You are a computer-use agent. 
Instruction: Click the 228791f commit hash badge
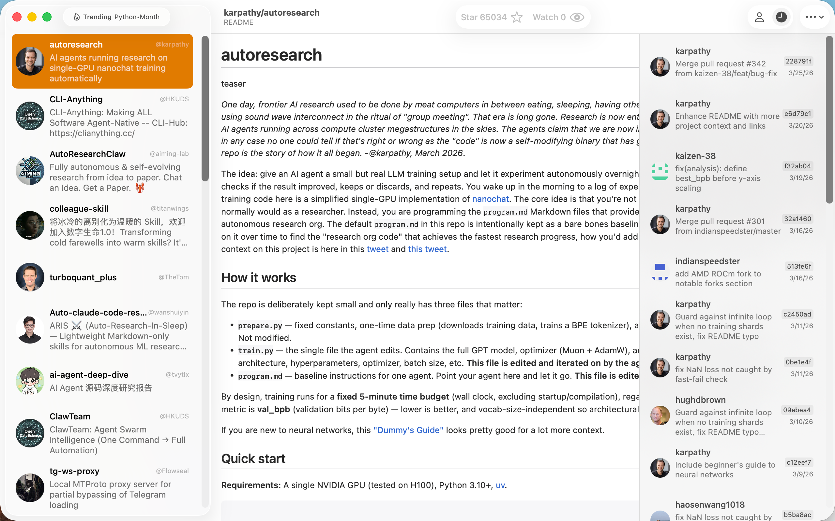(x=798, y=61)
